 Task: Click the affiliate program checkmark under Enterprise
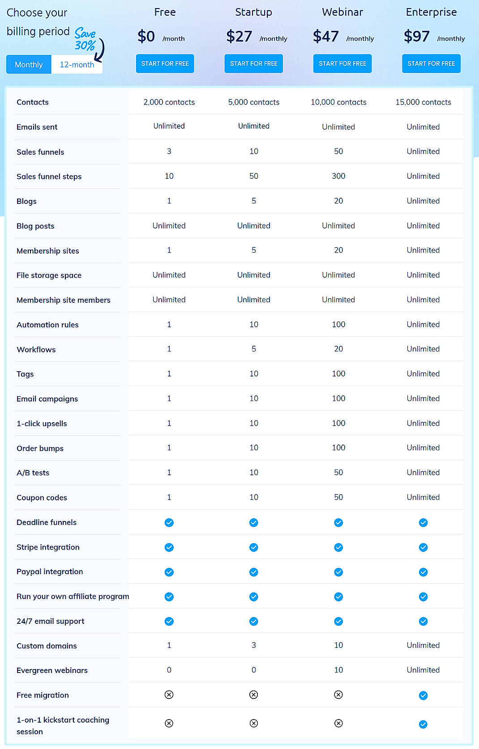click(423, 597)
